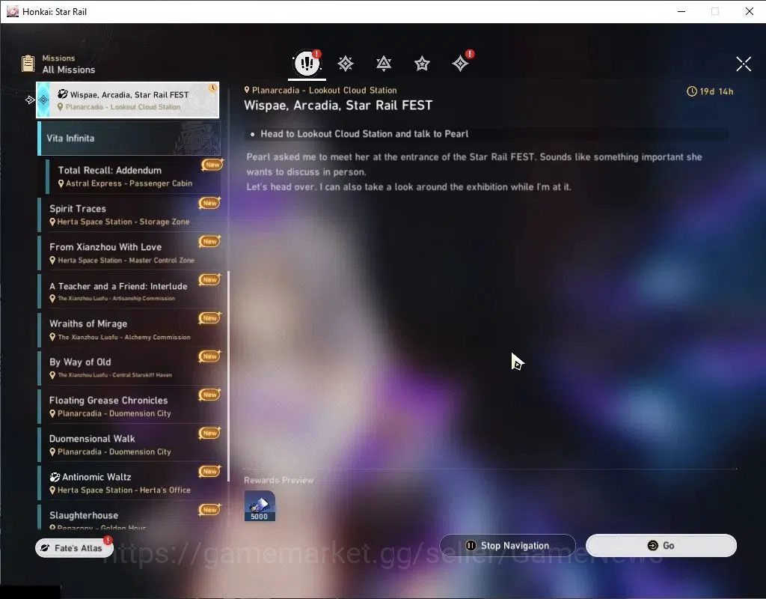Close the Honkai: Star Rail window

(750, 11)
